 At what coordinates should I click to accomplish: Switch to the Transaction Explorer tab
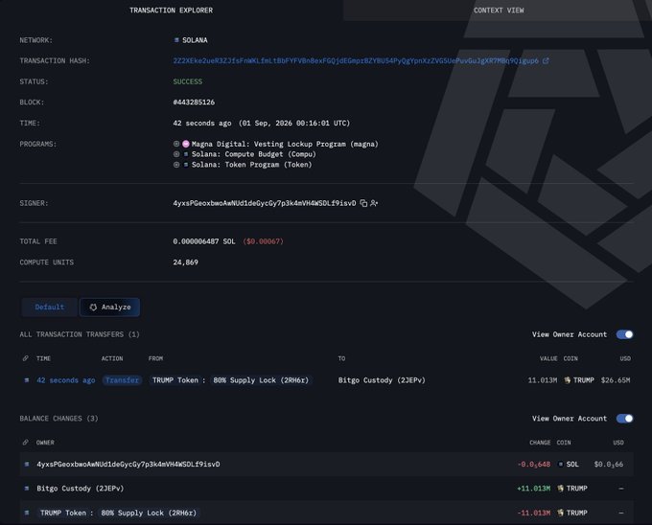(x=171, y=10)
